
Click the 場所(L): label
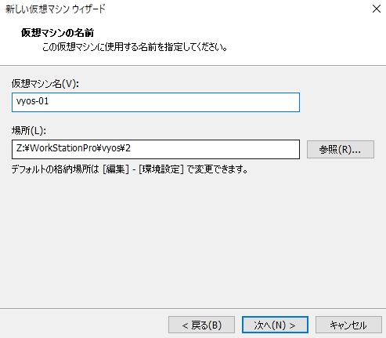tap(29, 131)
